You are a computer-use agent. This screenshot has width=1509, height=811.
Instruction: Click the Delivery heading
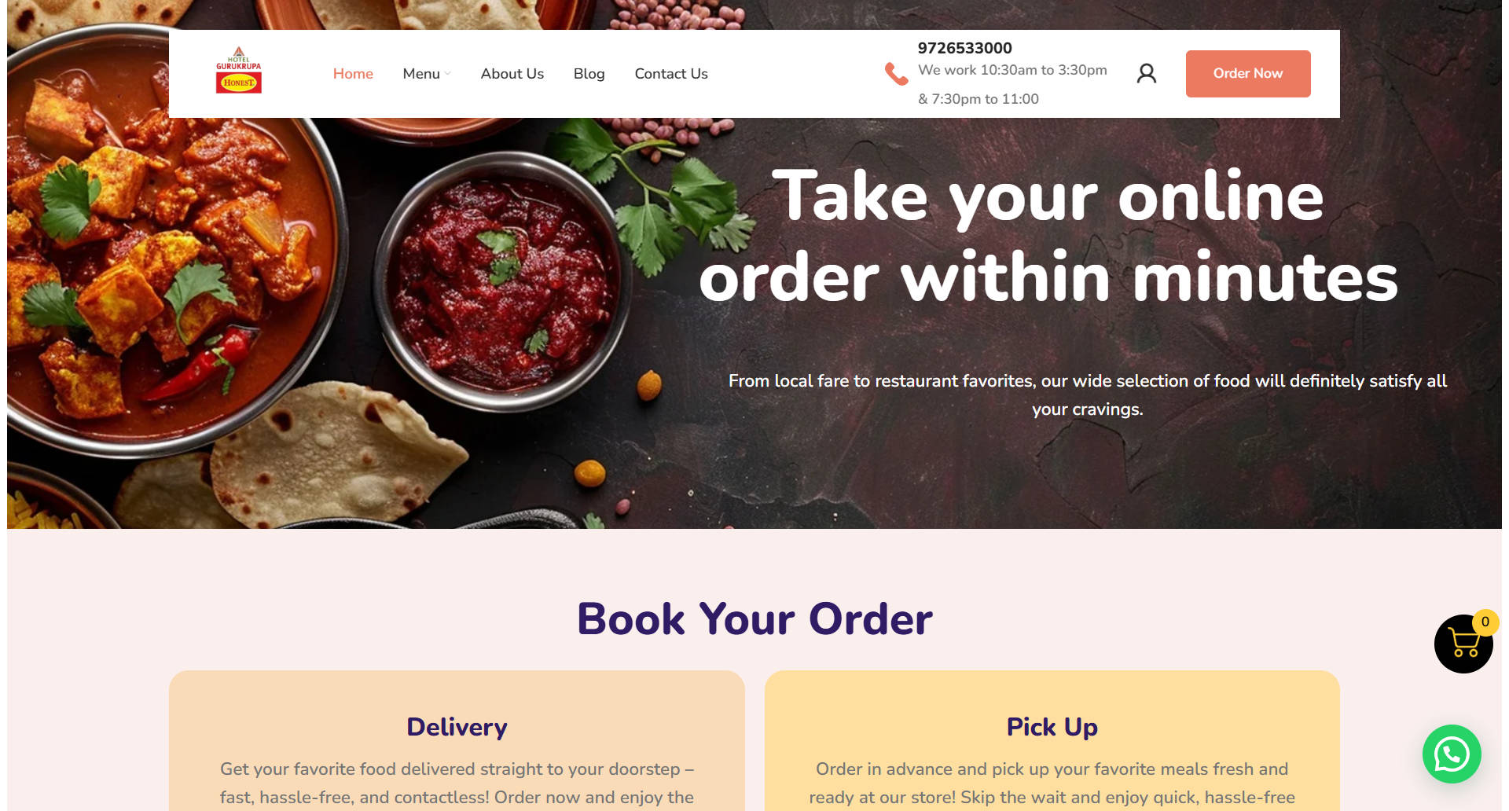point(457,727)
